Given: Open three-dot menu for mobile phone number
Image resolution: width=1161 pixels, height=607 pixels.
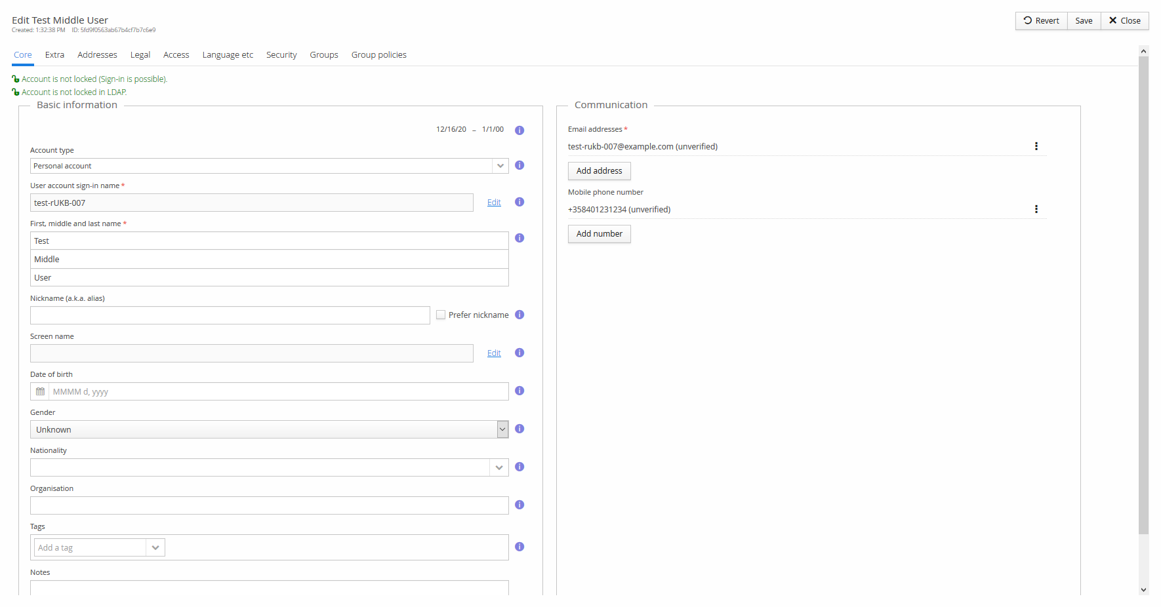Looking at the screenshot, I should [x=1036, y=209].
